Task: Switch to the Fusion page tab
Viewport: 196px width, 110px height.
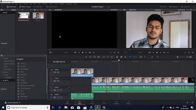Action: 92,102
